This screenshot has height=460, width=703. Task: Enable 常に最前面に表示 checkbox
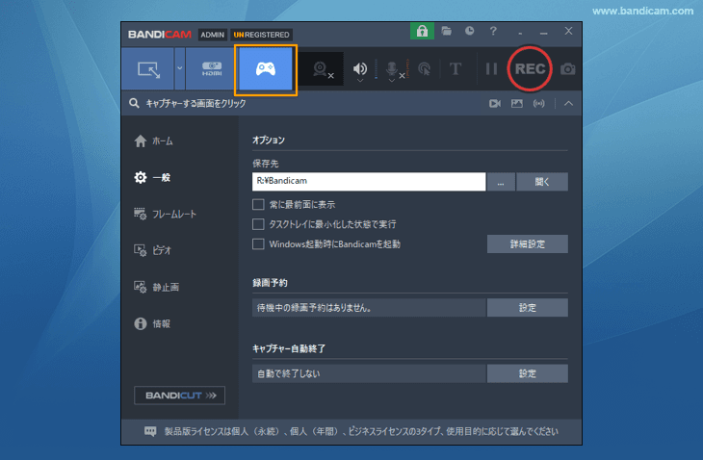[258, 205]
